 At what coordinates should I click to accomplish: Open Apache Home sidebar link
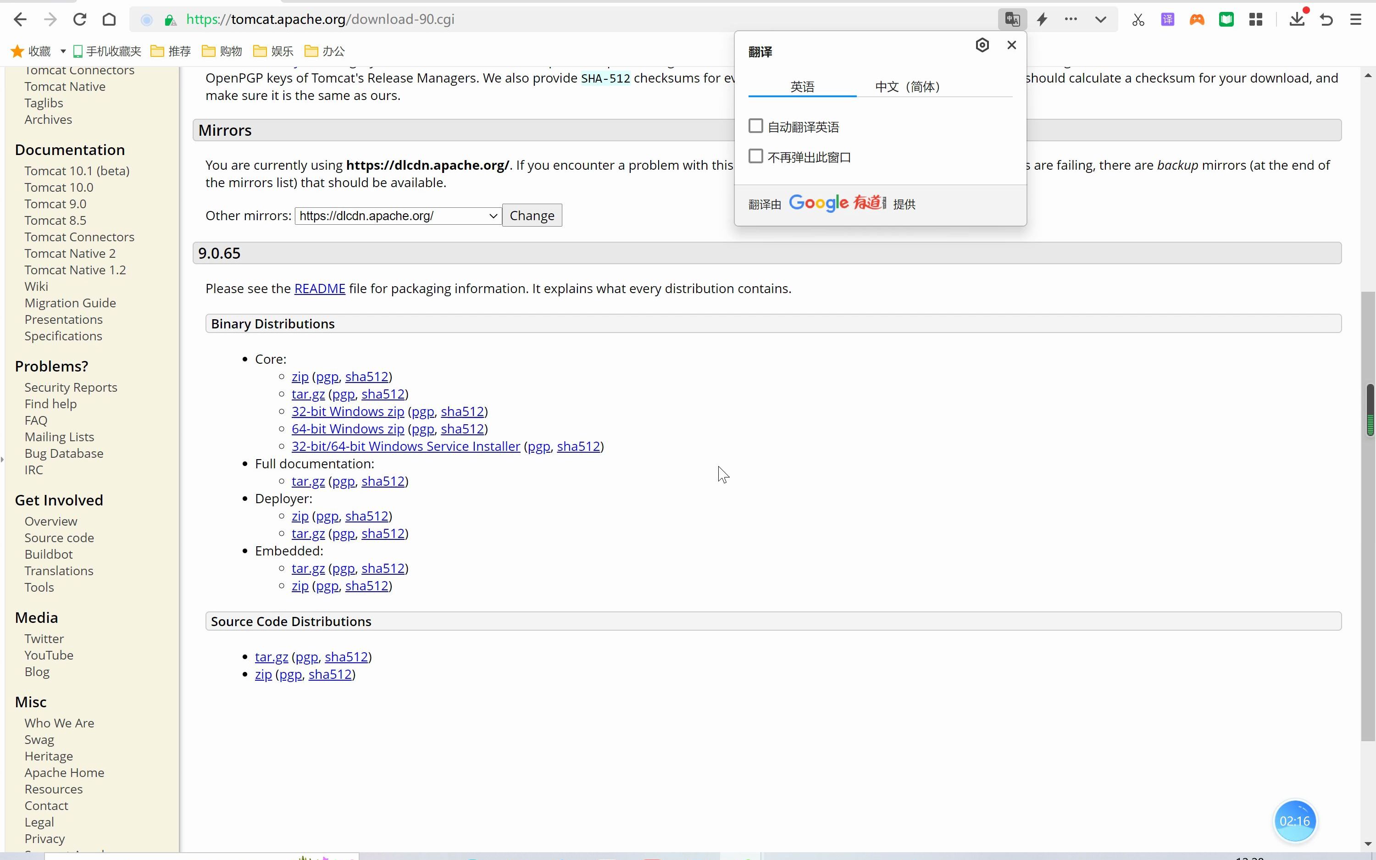(x=64, y=772)
